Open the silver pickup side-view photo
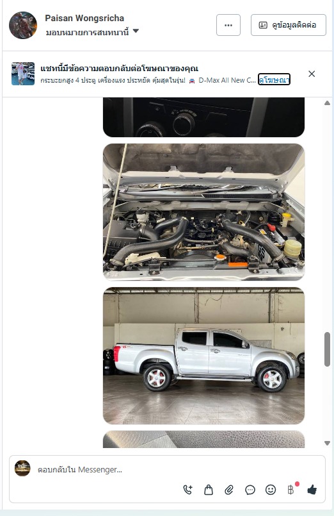Screen dimensions: 334x516 point(203,356)
